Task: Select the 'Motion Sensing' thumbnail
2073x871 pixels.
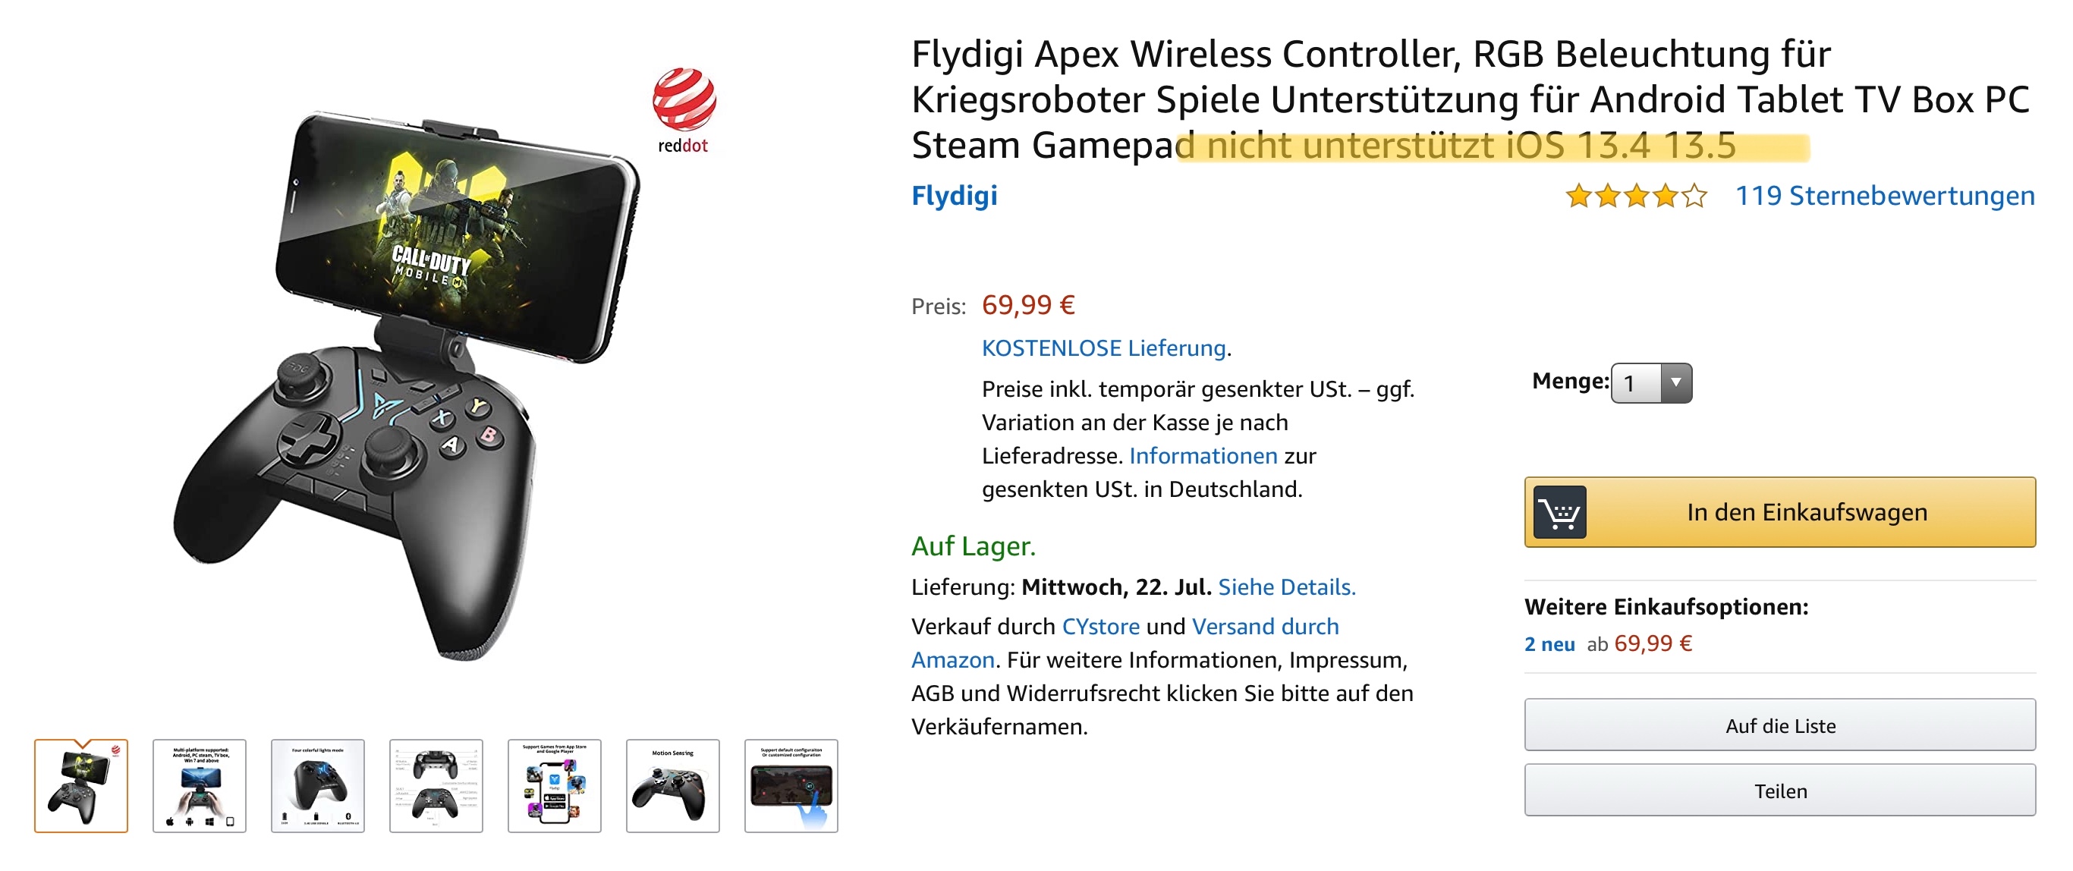Action: [x=673, y=786]
